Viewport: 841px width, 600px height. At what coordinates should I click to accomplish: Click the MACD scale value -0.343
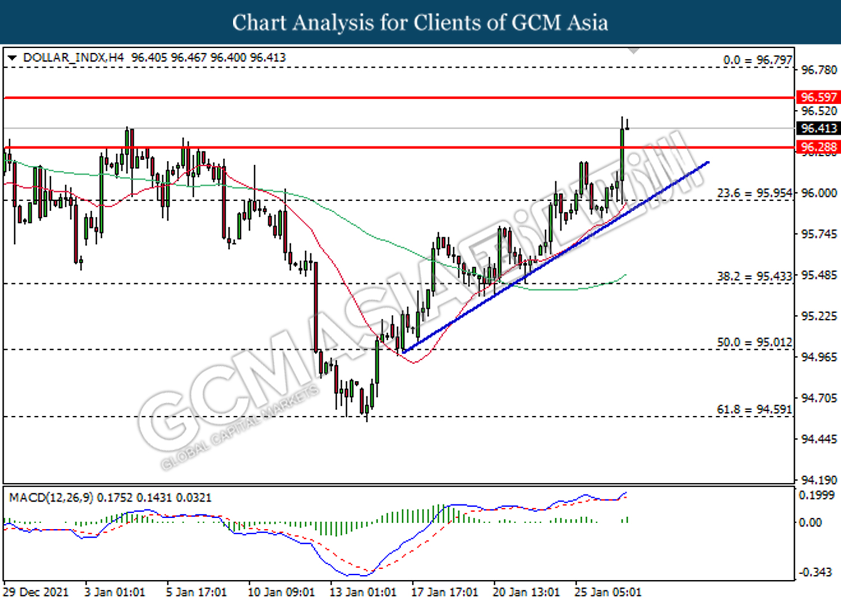click(x=815, y=572)
